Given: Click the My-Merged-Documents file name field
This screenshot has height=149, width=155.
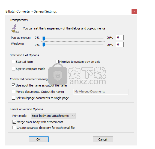Looking at the screenshot, I should (101, 92).
